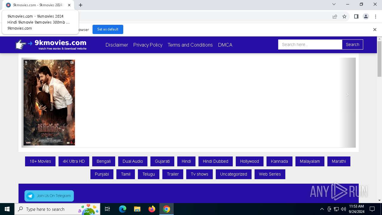382x215 pixels.
Task: Select the Telugu category
Action: tap(149, 174)
